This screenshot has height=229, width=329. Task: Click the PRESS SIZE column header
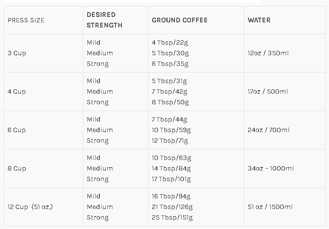(x=26, y=20)
